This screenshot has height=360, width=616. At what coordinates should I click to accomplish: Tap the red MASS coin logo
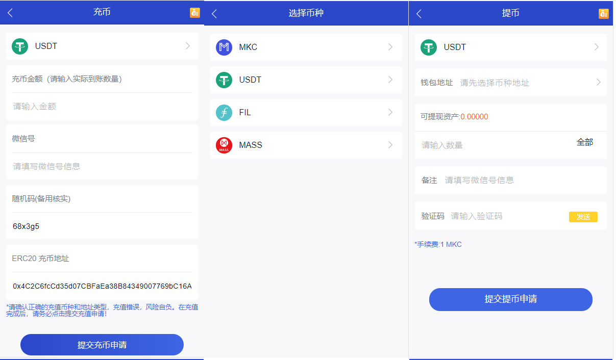click(224, 145)
